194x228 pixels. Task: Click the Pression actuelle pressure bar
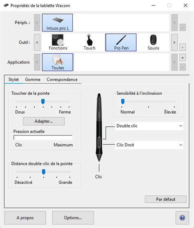(x=43, y=137)
